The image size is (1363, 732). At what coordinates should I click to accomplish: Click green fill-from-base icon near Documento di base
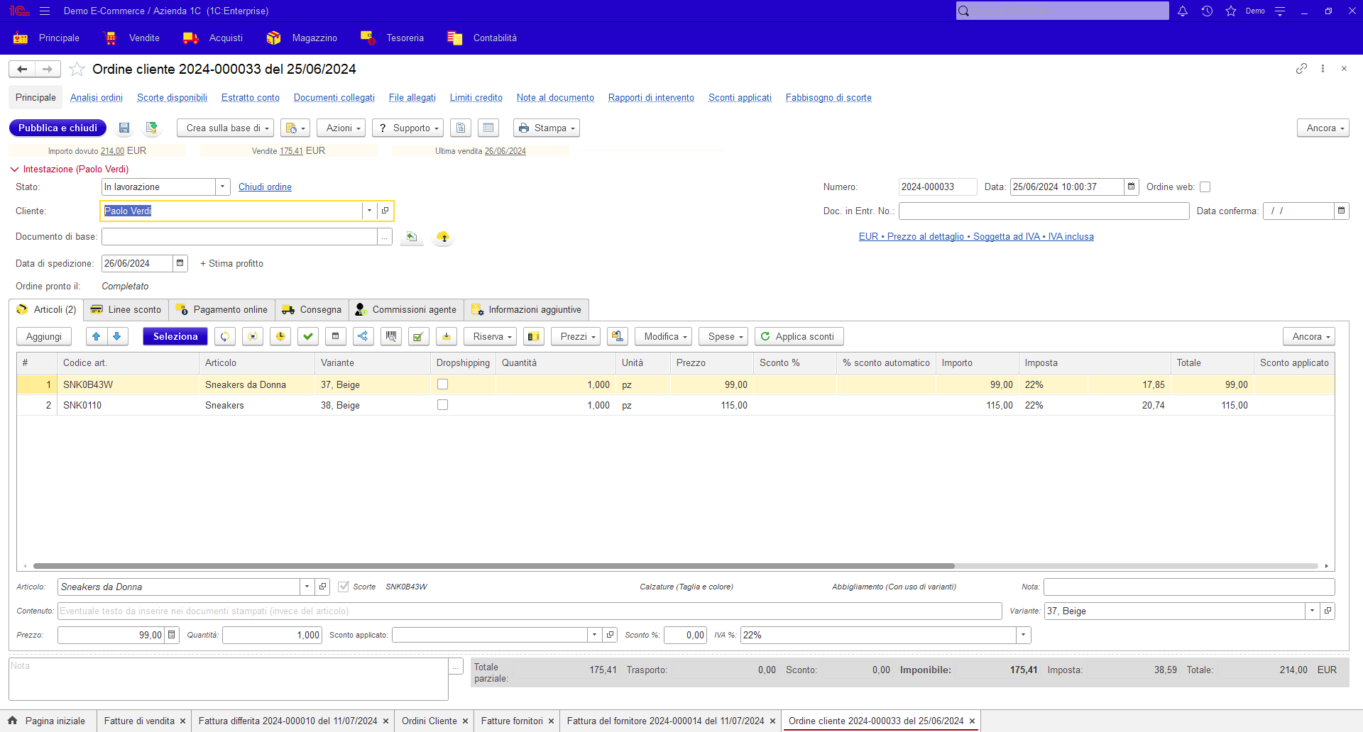tap(412, 237)
